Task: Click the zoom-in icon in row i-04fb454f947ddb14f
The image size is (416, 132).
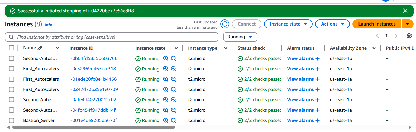Action: coord(166,110)
